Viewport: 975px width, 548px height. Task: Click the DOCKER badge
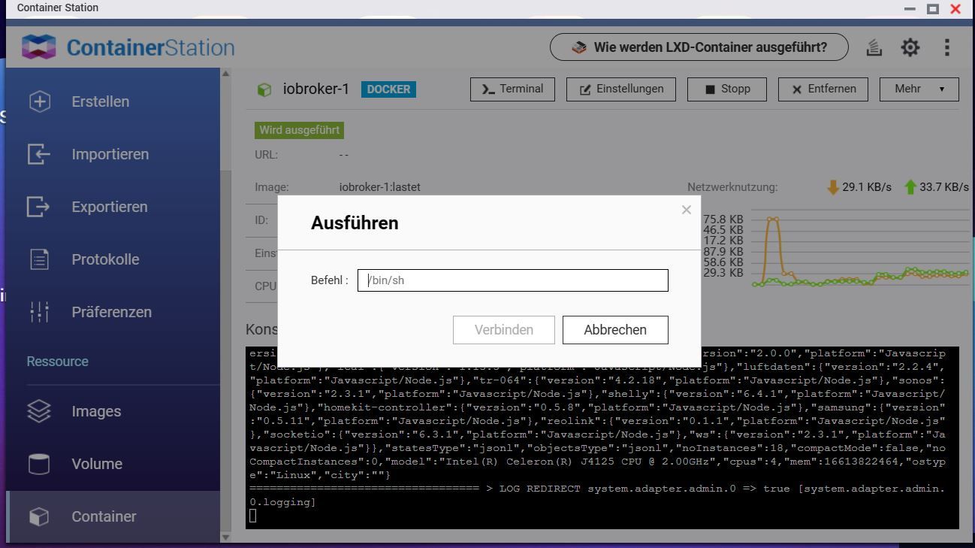pos(388,89)
